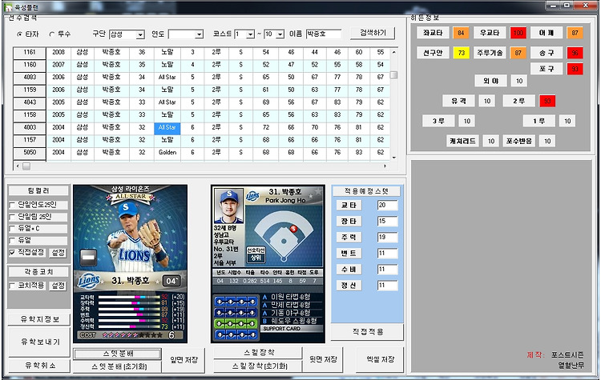Click the 이름 field containing 박종호

pyautogui.click(x=324, y=34)
